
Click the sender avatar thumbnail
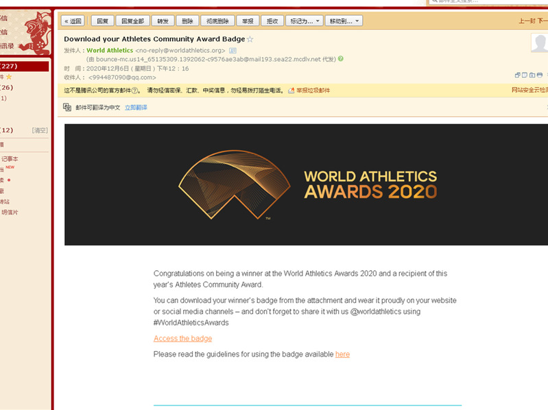point(540,43)
